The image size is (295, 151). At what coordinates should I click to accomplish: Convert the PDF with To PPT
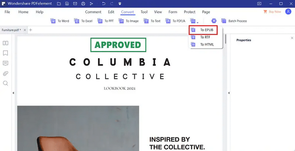[x=105, y=21]
